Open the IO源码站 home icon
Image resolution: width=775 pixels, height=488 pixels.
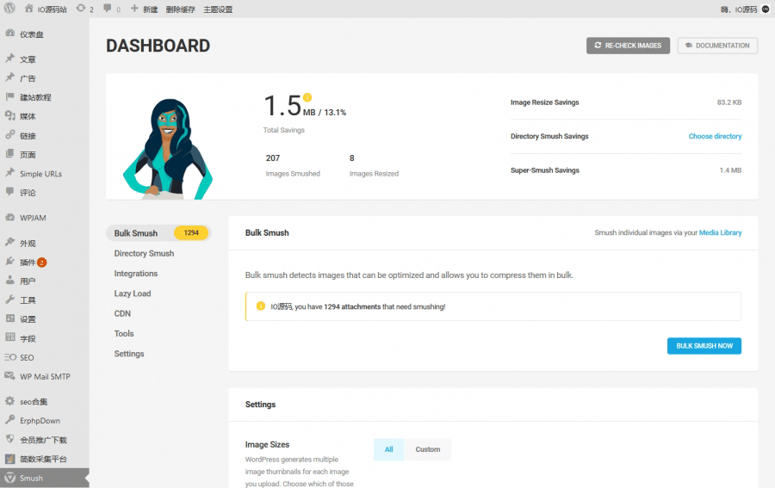(x=28, y=9)
